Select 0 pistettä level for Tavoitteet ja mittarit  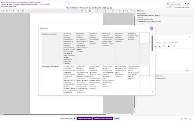point(133,49)
